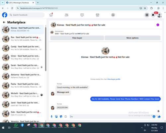
Task: Click the browser address bar URL
Action: click(x=39, y=8)
